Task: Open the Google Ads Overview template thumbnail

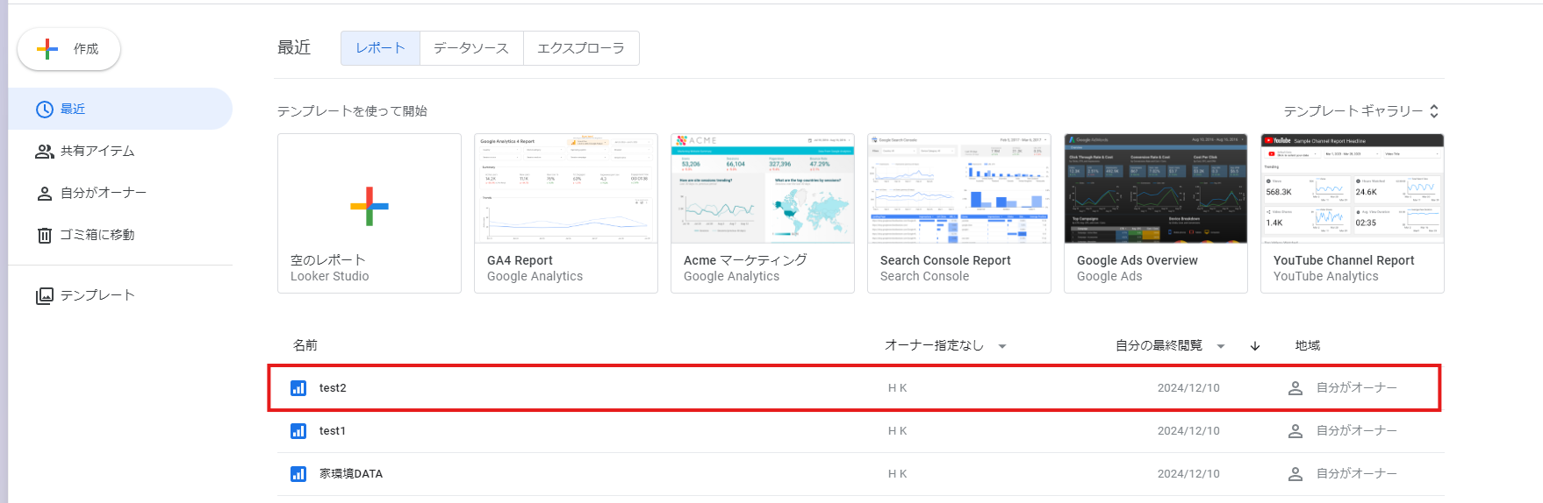Action: [x=1156, y=188]
